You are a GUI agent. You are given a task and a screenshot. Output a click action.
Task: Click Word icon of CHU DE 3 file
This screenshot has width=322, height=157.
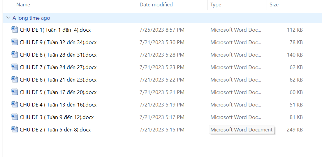(x=15, y=117)
